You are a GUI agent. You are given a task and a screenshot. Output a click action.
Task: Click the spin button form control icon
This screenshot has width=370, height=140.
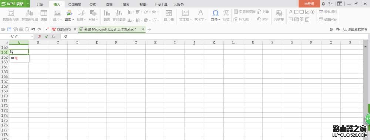(307, 20)
